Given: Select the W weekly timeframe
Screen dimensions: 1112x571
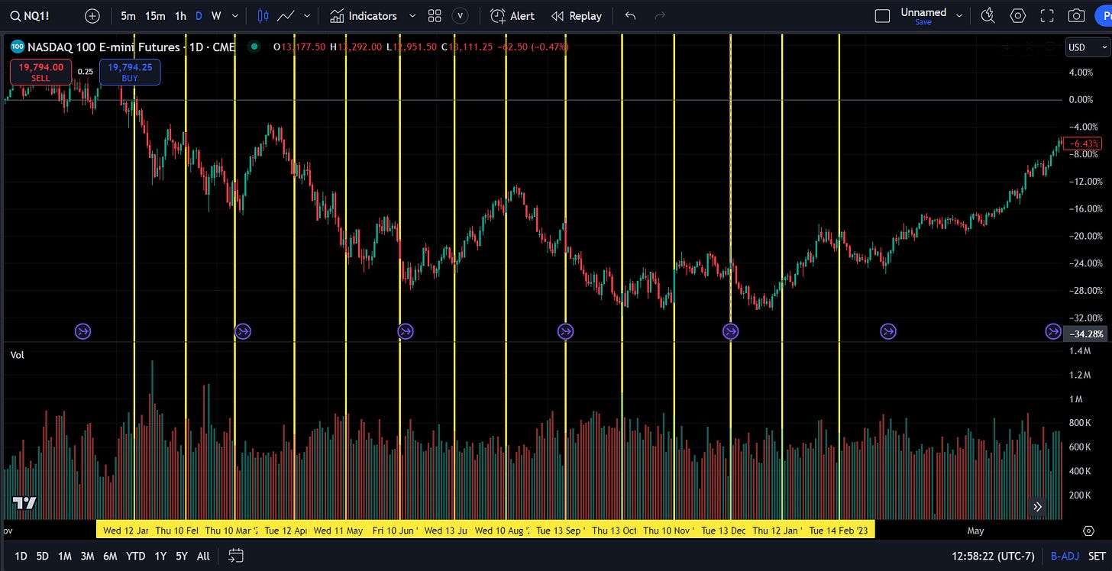Looking at the screenshot, I should pyautogui.click(x=216, y=15).
